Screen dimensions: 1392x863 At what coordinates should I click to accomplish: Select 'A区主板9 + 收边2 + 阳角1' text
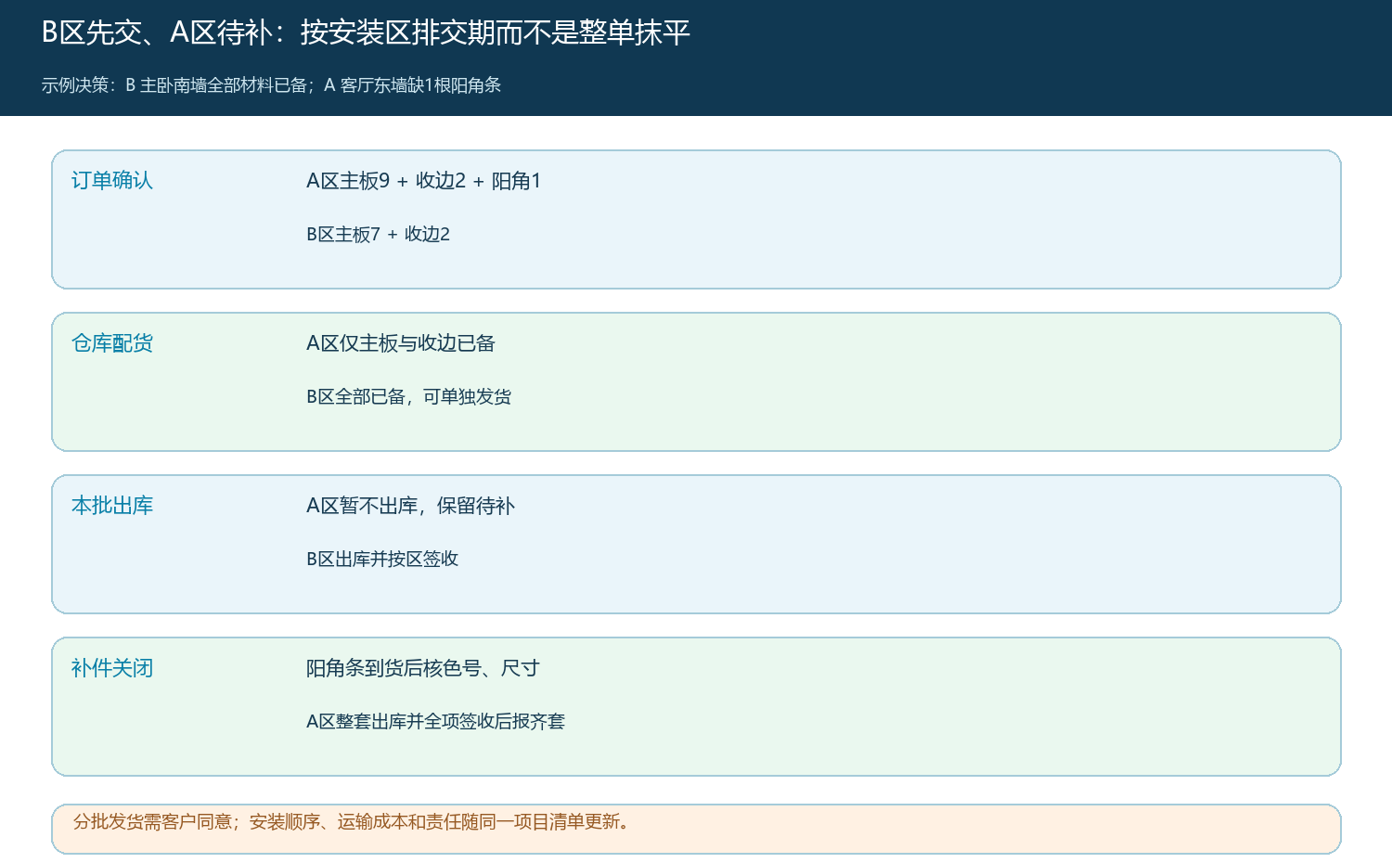[423, 181]
